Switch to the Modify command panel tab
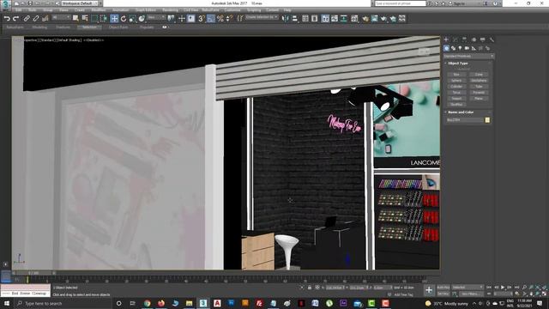The image size is (549, 309). (455, 39)
